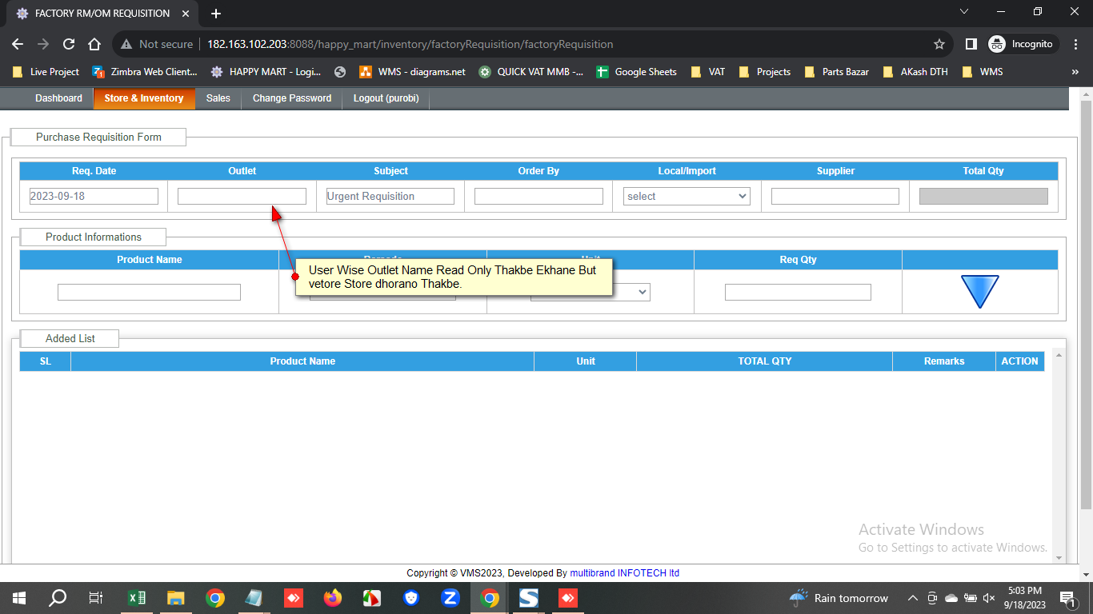Viewport: 1093px width, 614px height.
Task: Click Logout (purobi)
Action: tap(386, 98)
